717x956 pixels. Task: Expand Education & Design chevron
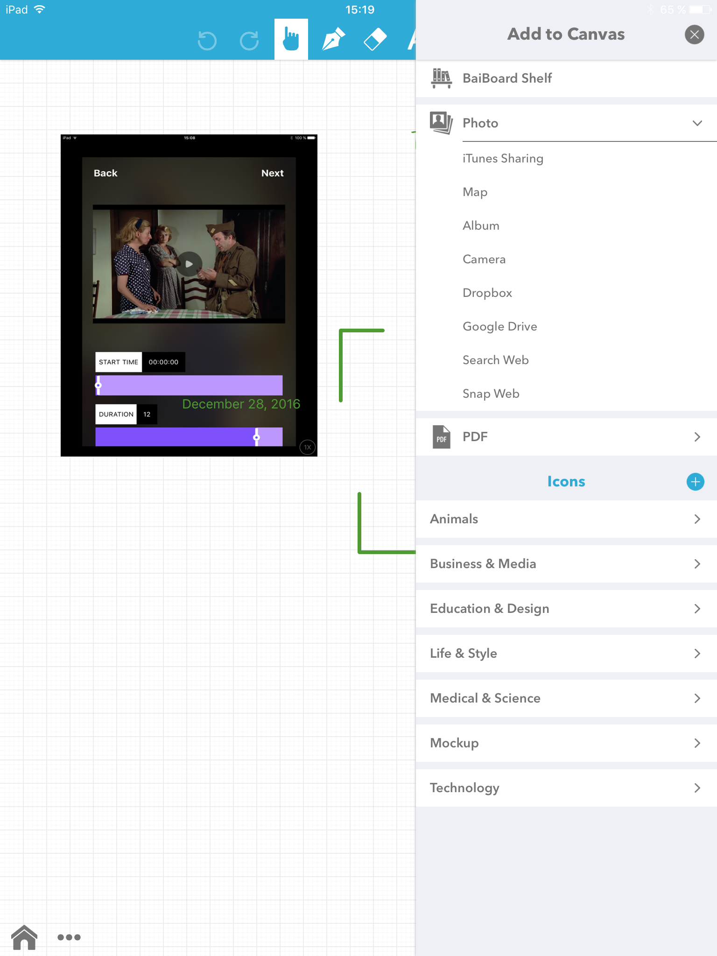click(697, 609)
